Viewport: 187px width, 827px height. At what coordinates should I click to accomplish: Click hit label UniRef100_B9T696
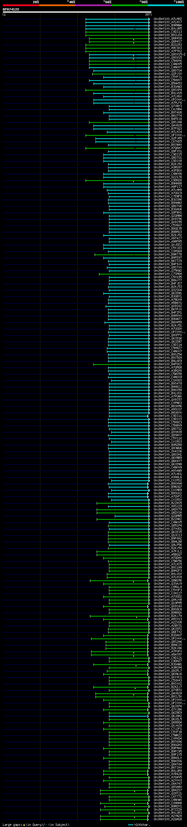(168, 742)
